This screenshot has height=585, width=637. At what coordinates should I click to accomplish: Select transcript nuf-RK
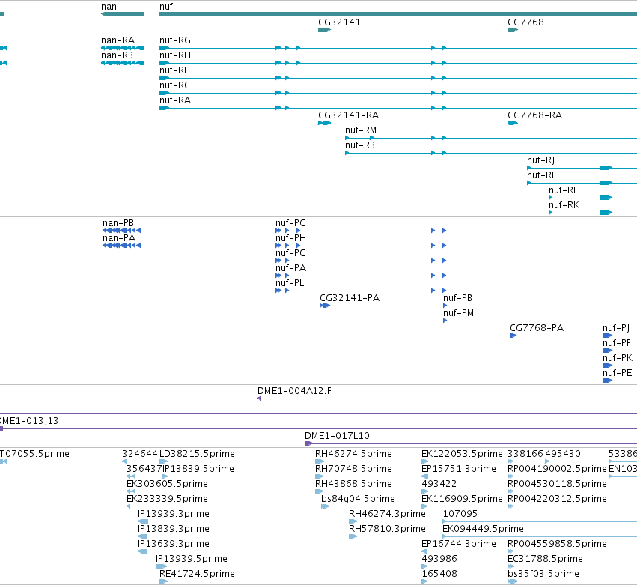click(x=564, y=205)
